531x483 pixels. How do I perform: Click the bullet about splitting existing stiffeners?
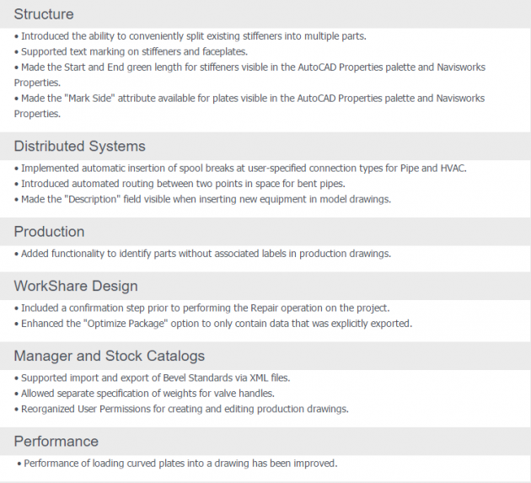[190, 36]
